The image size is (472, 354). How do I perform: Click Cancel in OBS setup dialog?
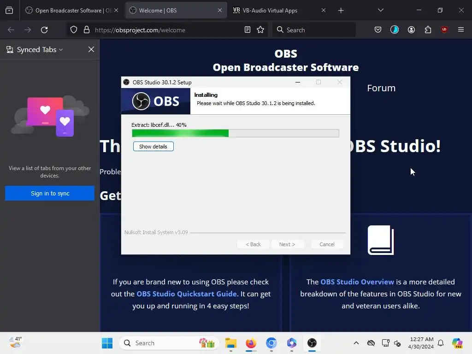coord(327,244)
